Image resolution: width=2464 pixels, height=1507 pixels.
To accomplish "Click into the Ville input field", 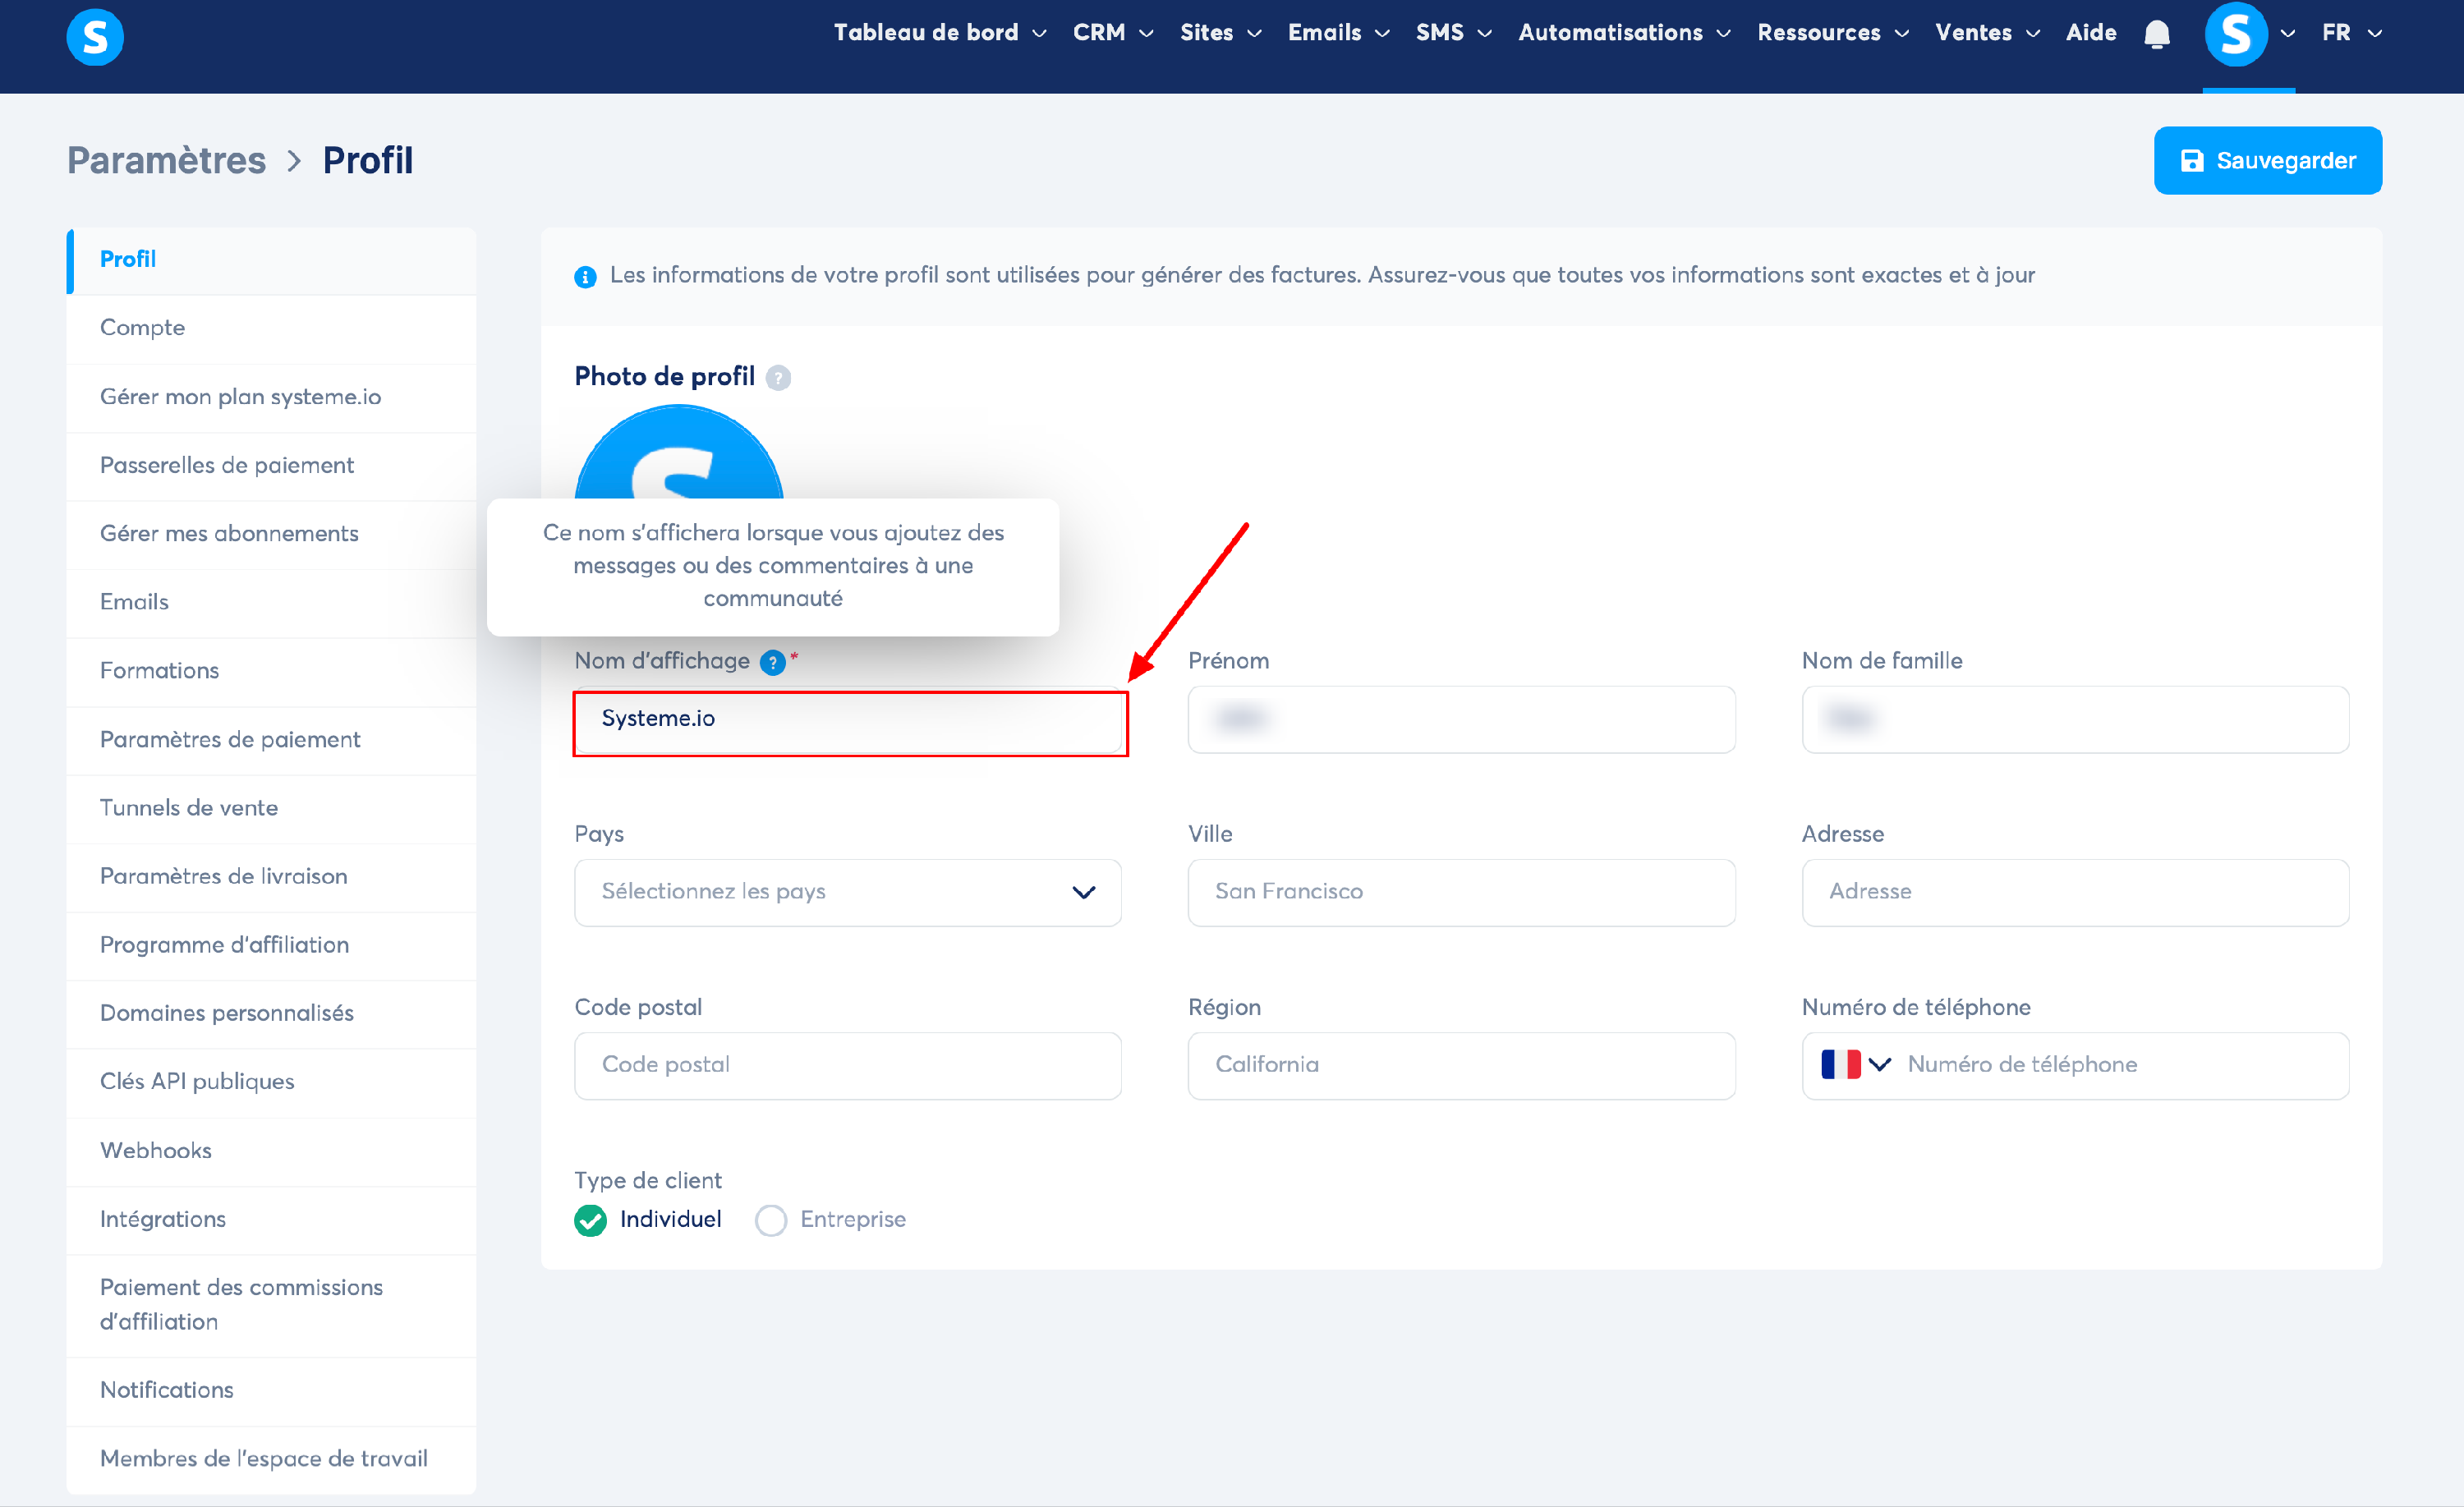I will (x=1461, y=892).
